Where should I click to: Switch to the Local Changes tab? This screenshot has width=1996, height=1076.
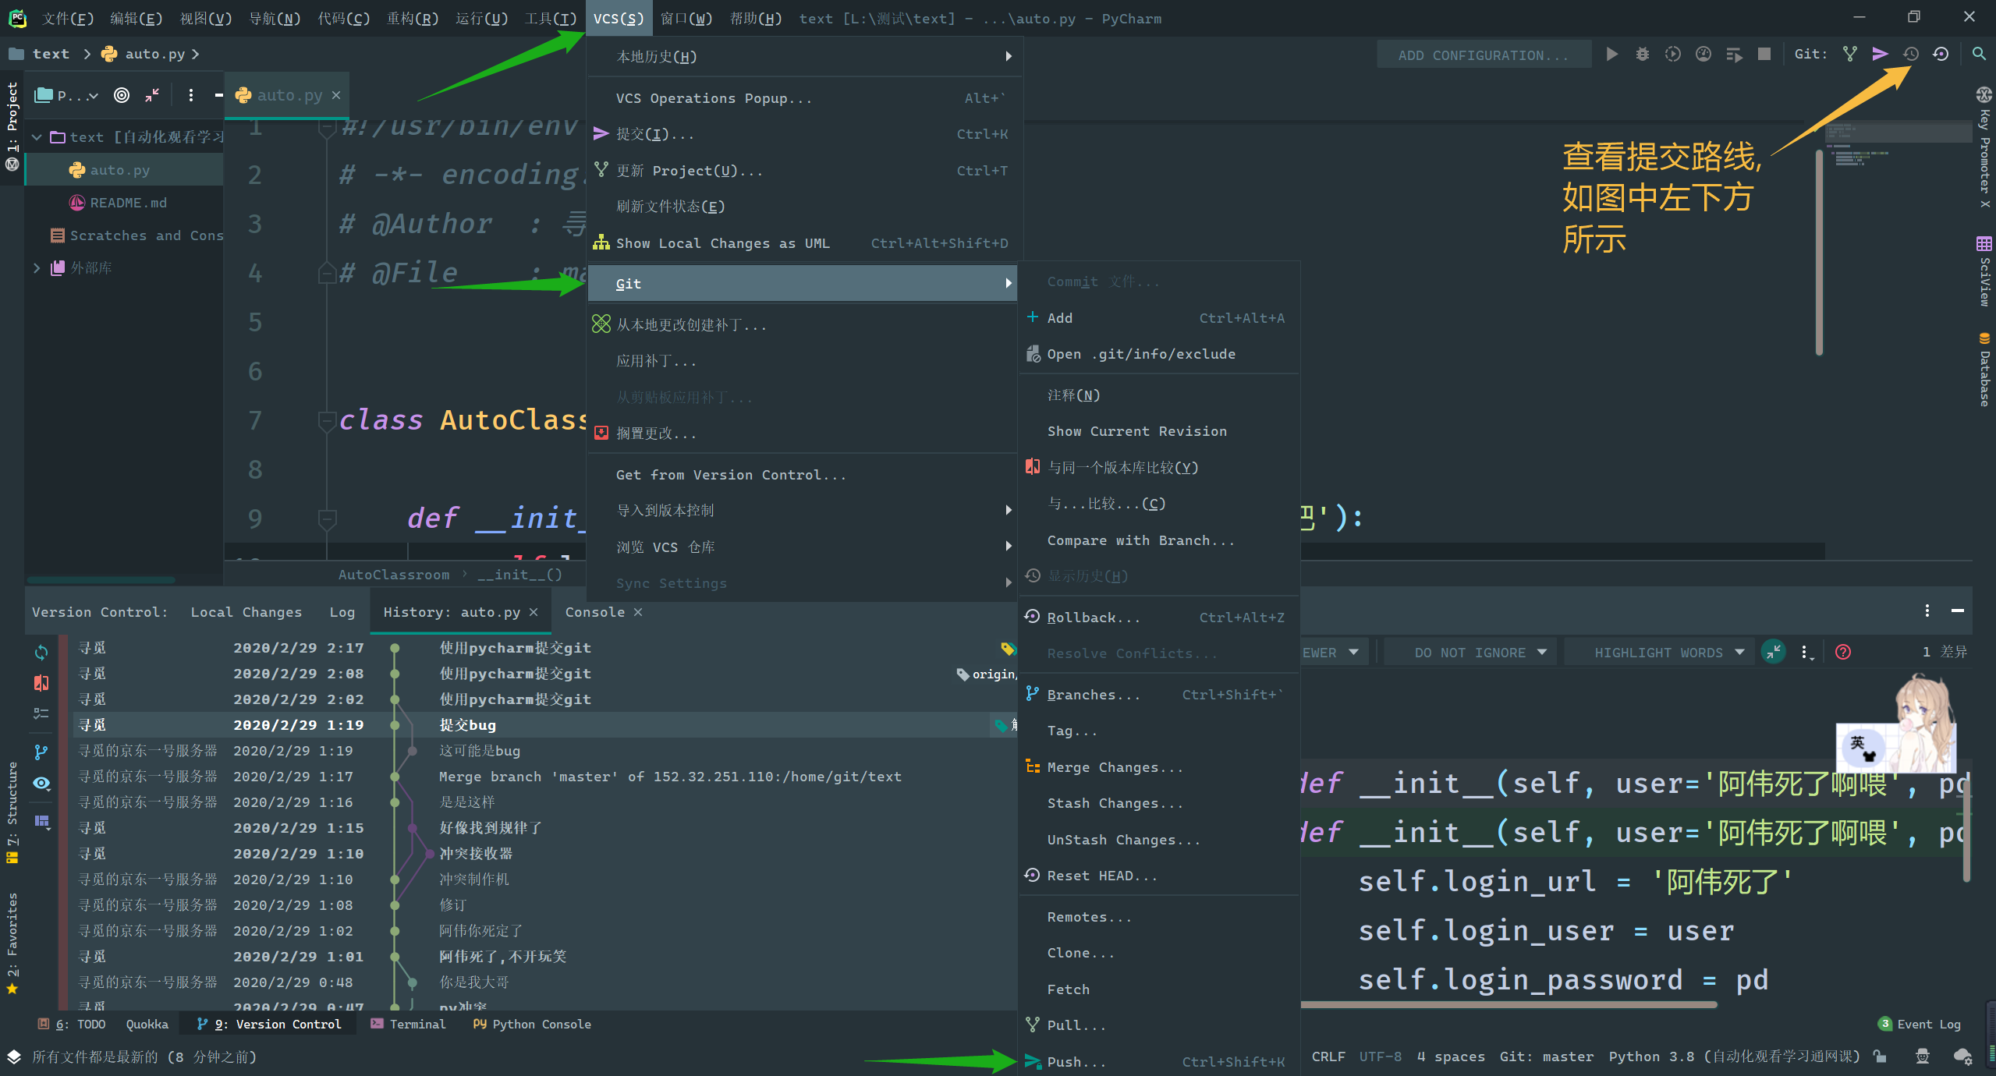click(x=246, y=612)
